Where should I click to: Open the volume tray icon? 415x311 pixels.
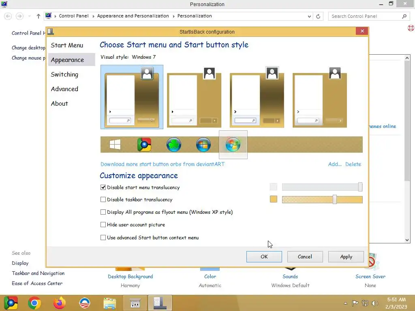(374, 303)
